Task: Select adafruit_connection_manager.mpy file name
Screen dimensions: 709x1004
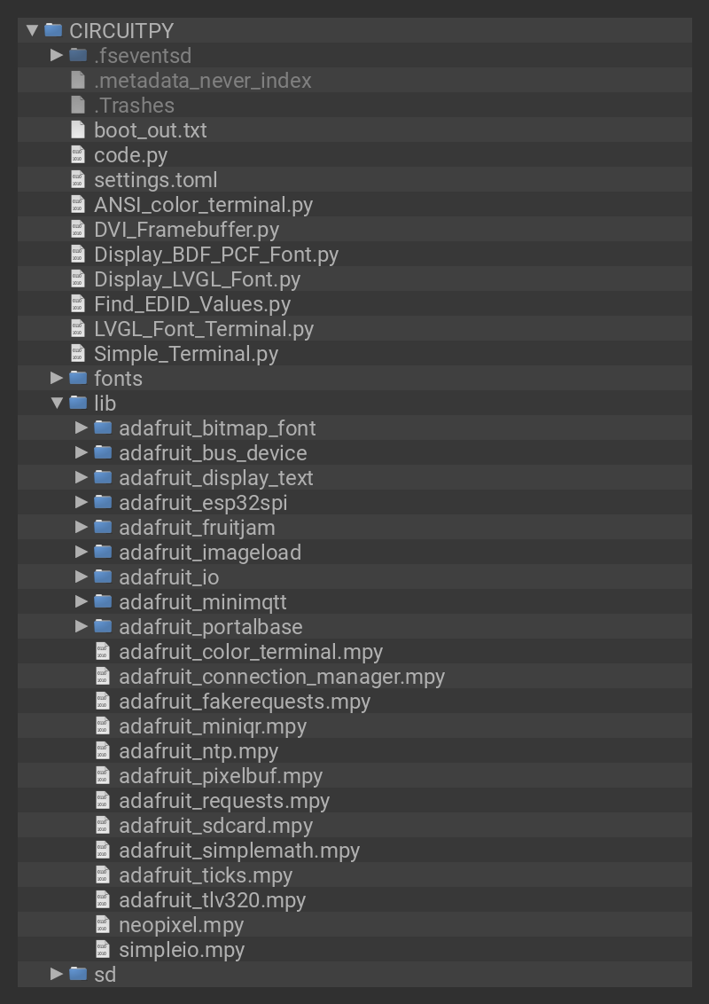Action: [x=281, y=676]
